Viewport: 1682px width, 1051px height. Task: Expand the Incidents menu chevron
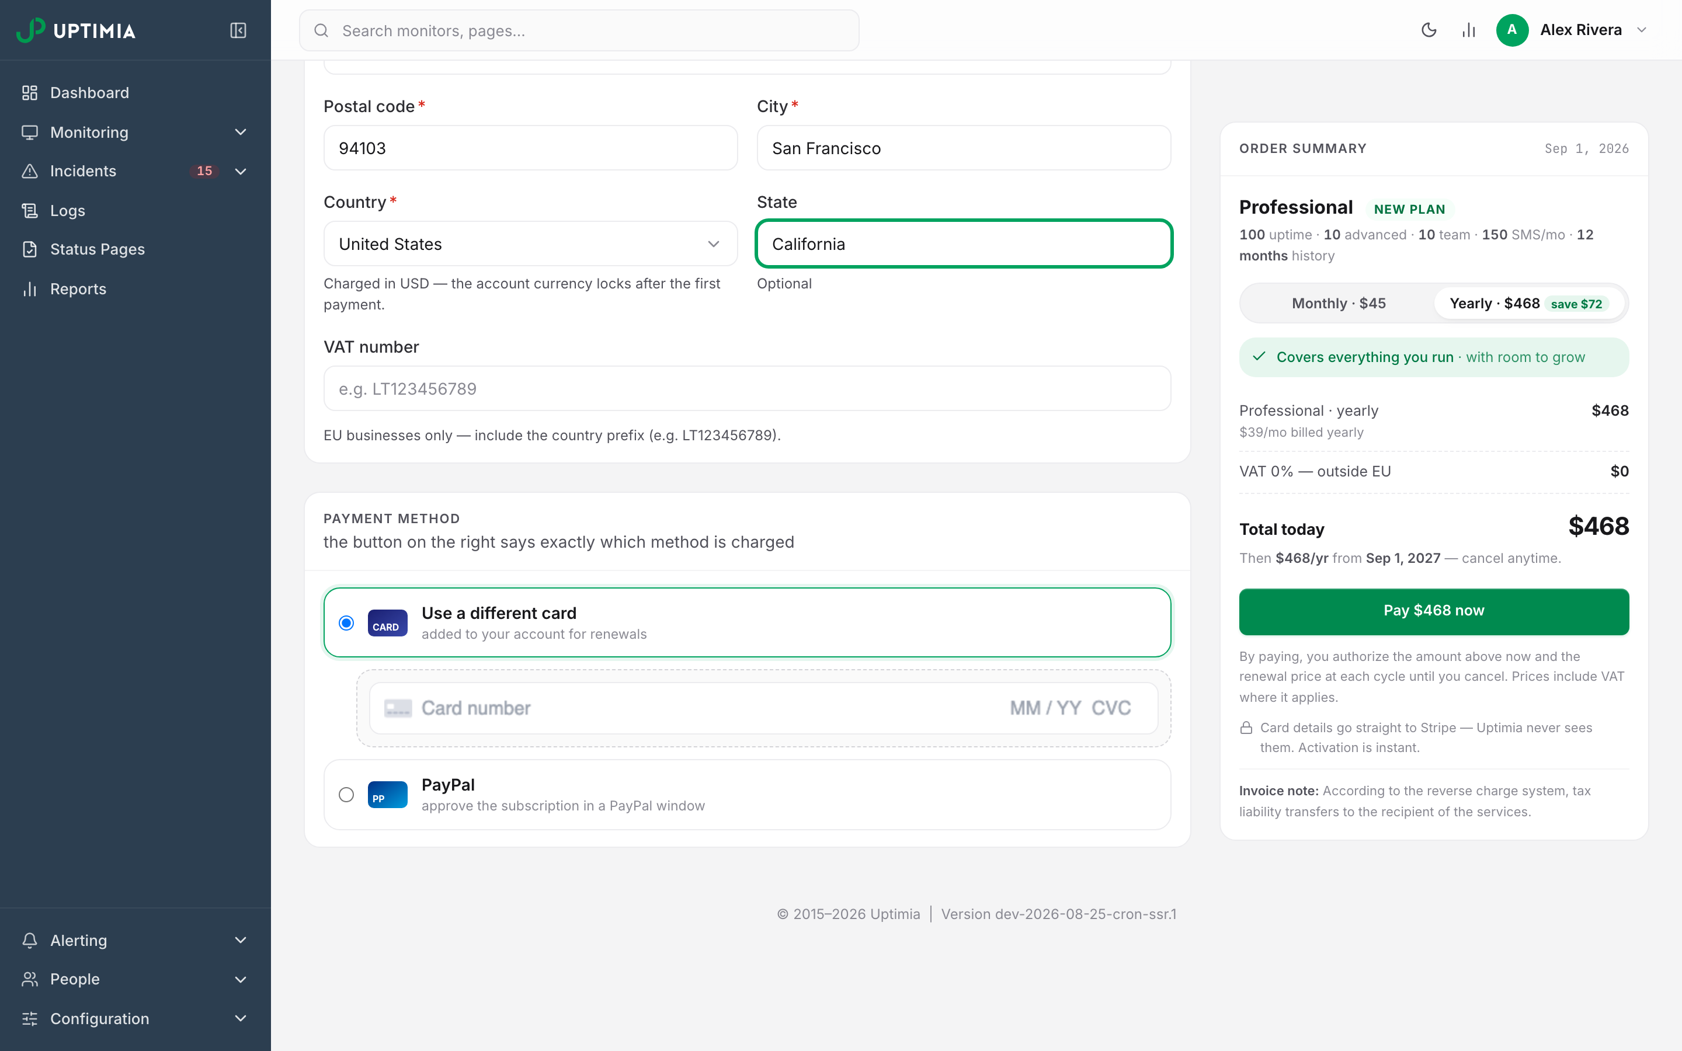click(x=241, y=171)
